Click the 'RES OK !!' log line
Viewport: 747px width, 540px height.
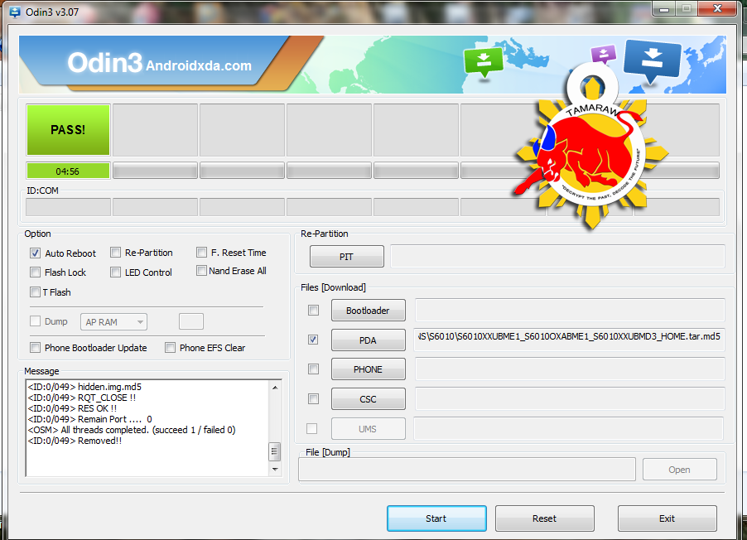coord(72,408)
